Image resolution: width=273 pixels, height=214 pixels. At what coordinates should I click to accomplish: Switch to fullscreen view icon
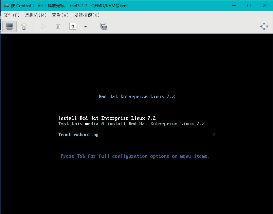[x=264, y=26]
